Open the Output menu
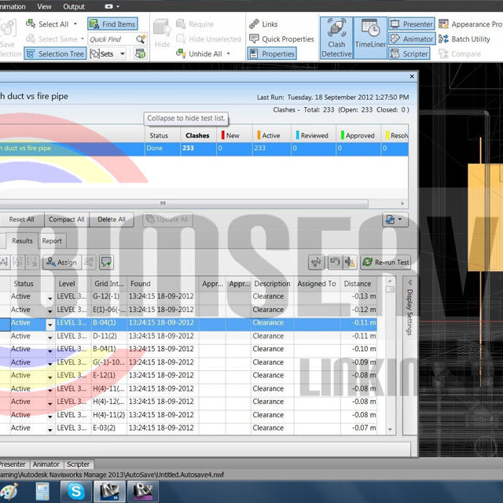This screenshot has height=503, width=503. click(x=72, y=6)
